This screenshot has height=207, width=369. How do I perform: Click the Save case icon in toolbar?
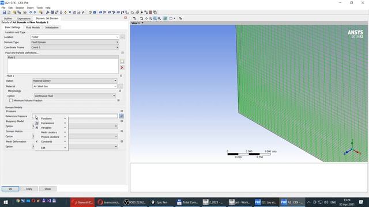pyautogui.click(x=4, y=12)
